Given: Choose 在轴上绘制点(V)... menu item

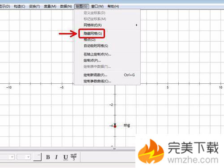Looking at the screenshot, I should tap(97, 54).
